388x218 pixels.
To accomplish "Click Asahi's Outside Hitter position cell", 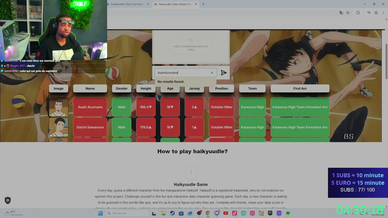I will [x=222, y=107].
